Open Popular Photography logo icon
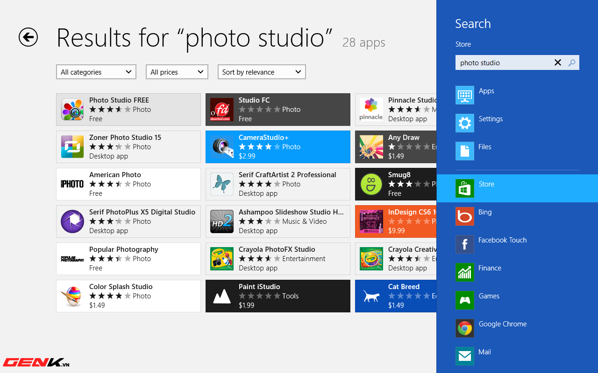The image size is (598, 373). 72,259
